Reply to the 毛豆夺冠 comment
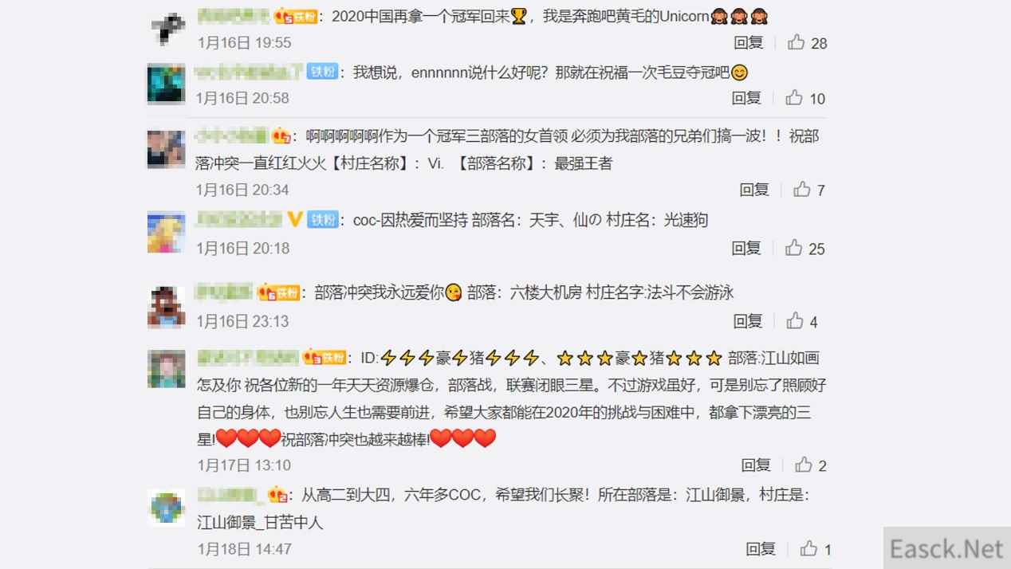The image size is (1011, 569). [x=746, y=97]
